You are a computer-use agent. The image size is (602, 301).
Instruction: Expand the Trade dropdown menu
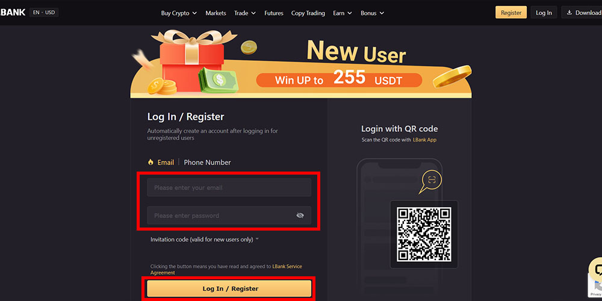[244, 13]
